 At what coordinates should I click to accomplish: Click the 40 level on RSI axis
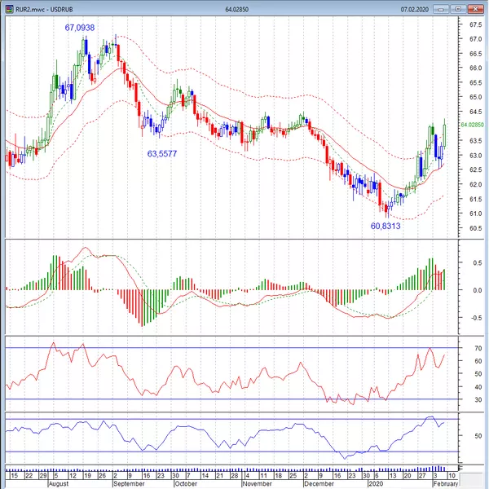pos(478,387)
